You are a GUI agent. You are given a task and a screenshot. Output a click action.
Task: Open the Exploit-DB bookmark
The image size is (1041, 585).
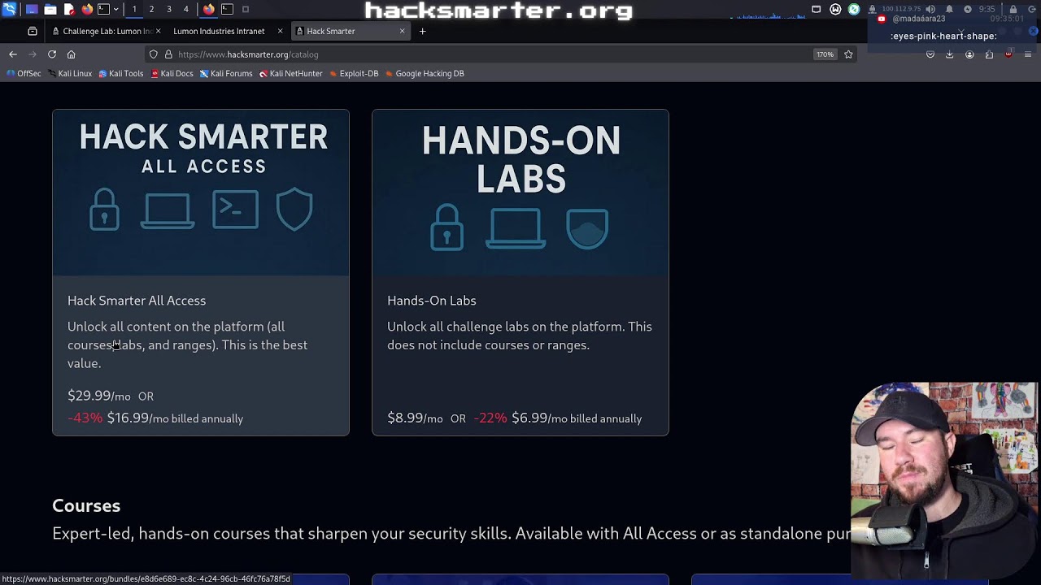(354, 73)
